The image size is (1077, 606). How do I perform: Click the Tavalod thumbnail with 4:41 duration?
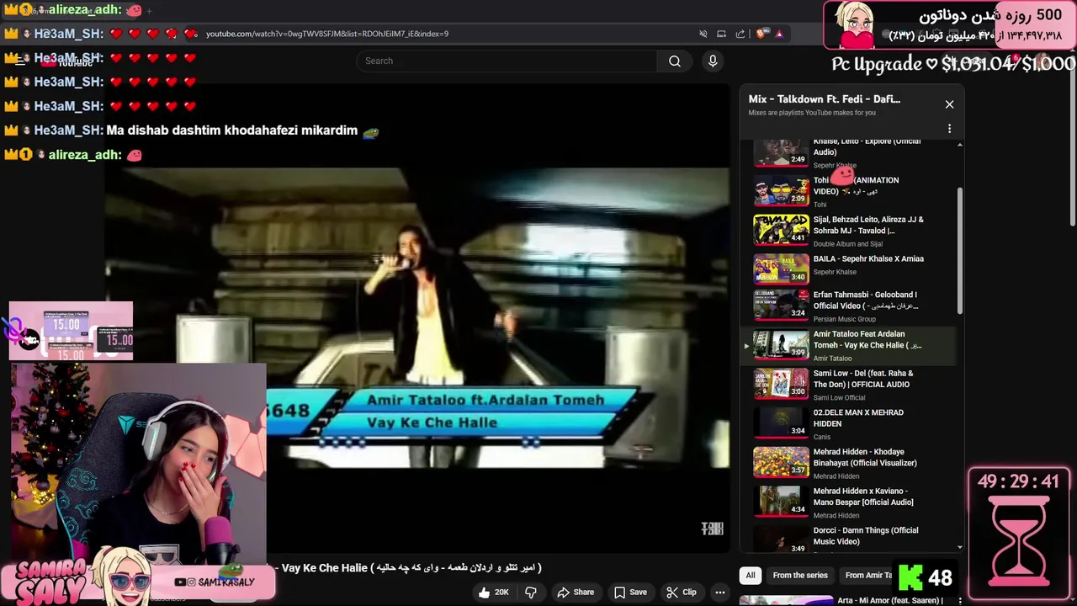click(x=781, y=231)
